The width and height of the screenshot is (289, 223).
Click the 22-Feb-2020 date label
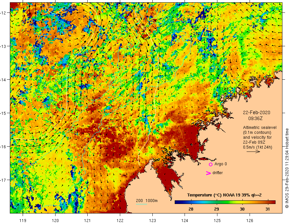pyautogui.click(x=256, y=112)
